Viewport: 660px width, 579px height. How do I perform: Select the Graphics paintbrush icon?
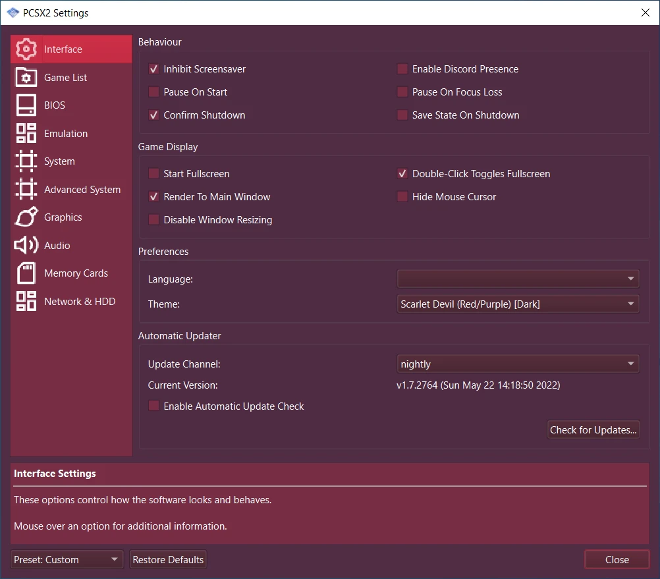click(x=26, y=217)
